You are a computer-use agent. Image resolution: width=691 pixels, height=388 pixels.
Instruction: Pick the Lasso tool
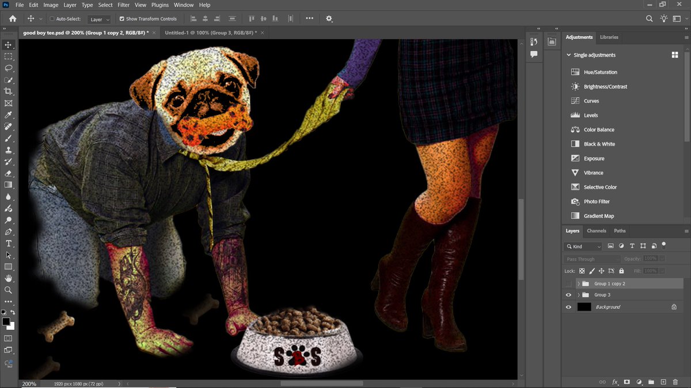tap(8, 68)
